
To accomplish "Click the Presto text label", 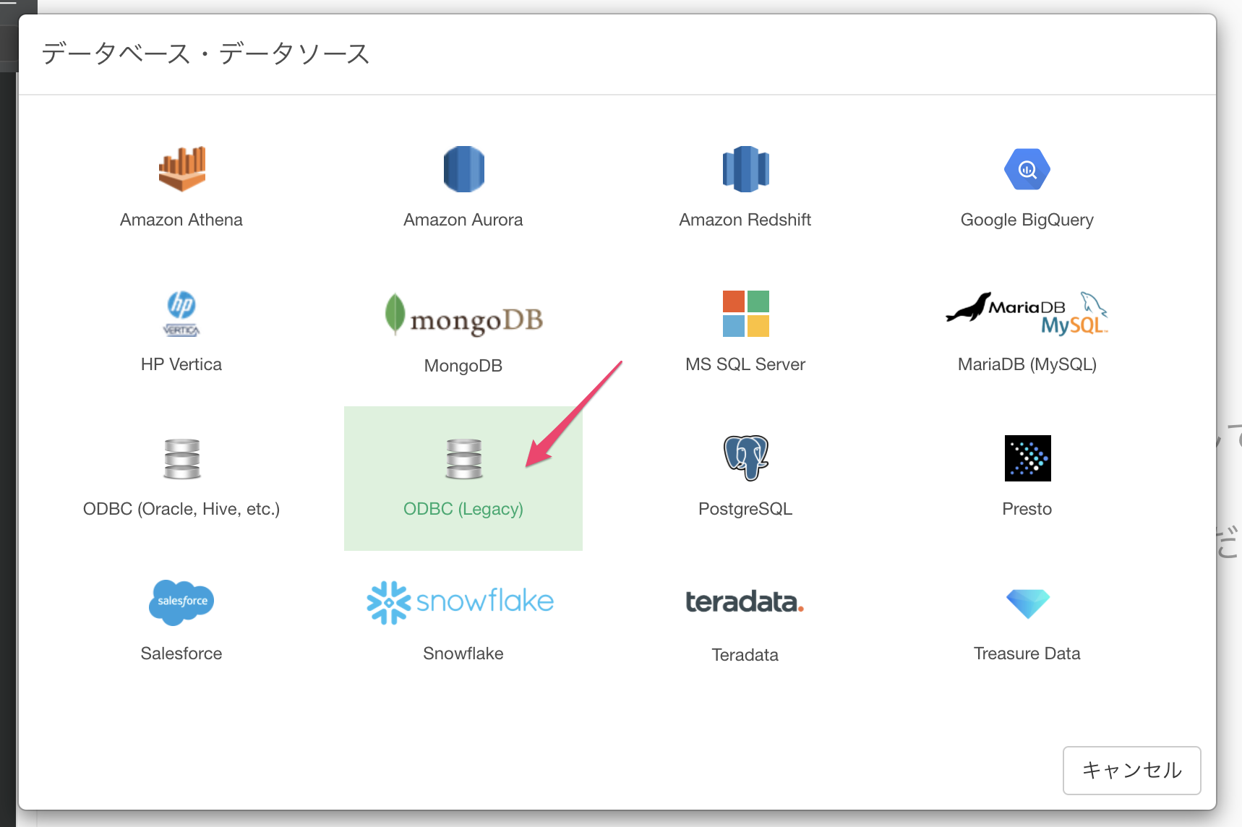I will [1027, 509].
